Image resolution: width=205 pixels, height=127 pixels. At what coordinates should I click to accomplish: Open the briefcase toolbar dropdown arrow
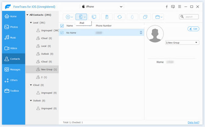click(x=161, y=17)
